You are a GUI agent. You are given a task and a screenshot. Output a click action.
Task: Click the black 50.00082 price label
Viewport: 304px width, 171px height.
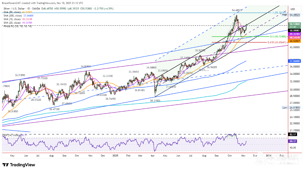point(295,30)
